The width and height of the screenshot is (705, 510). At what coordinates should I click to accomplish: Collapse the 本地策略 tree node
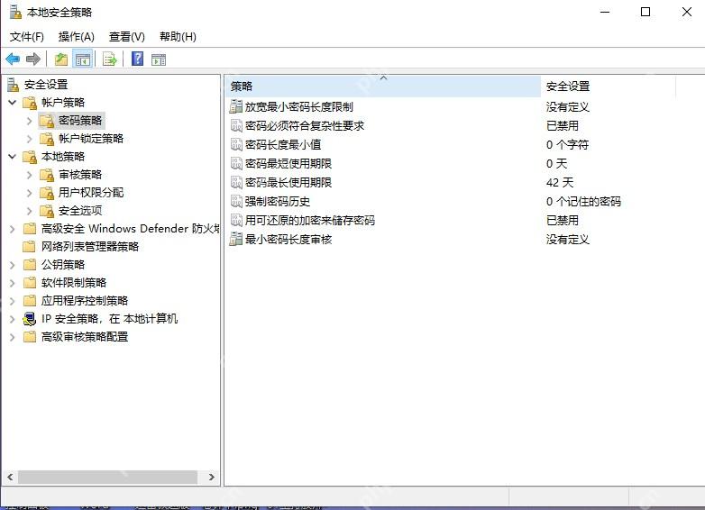coord(13,157)
